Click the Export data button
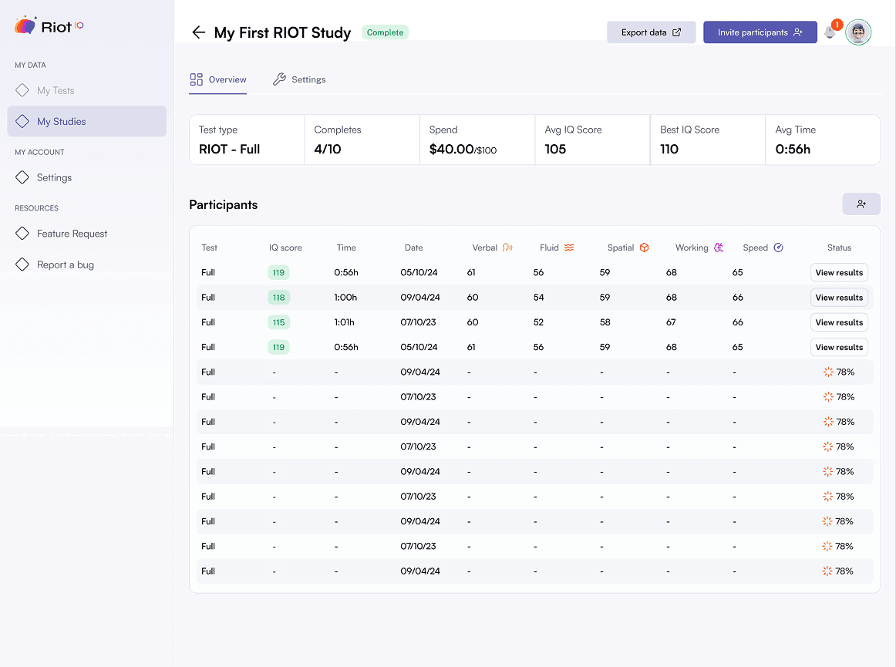Screen dimensions: 896x667 pyautogui.click(x=651, y=32)
